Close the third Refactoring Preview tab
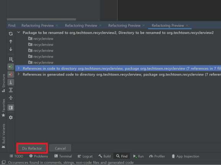This screenshot has width=221, height=165. pyautogui.click(x=144, y=26)
